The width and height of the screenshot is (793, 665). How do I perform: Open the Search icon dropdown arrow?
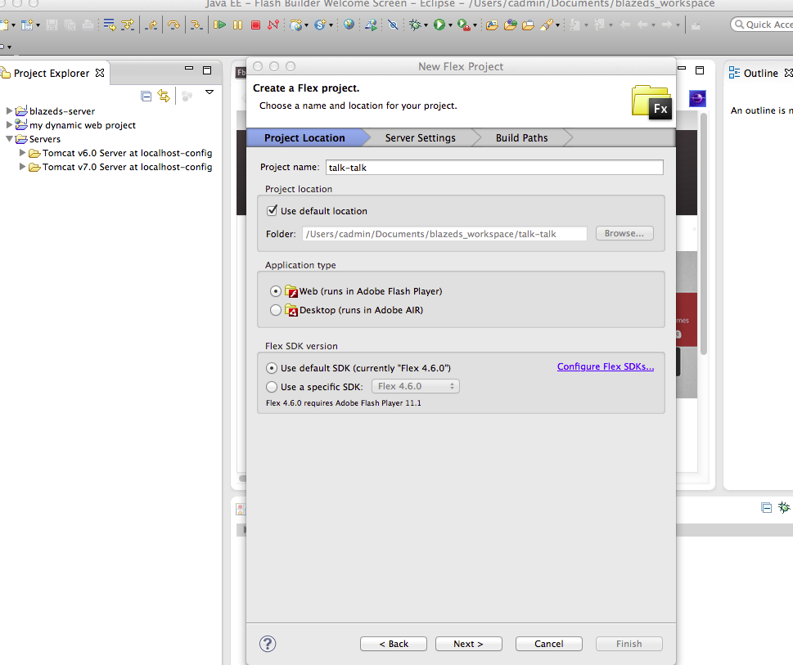click(x=558, y=25)
